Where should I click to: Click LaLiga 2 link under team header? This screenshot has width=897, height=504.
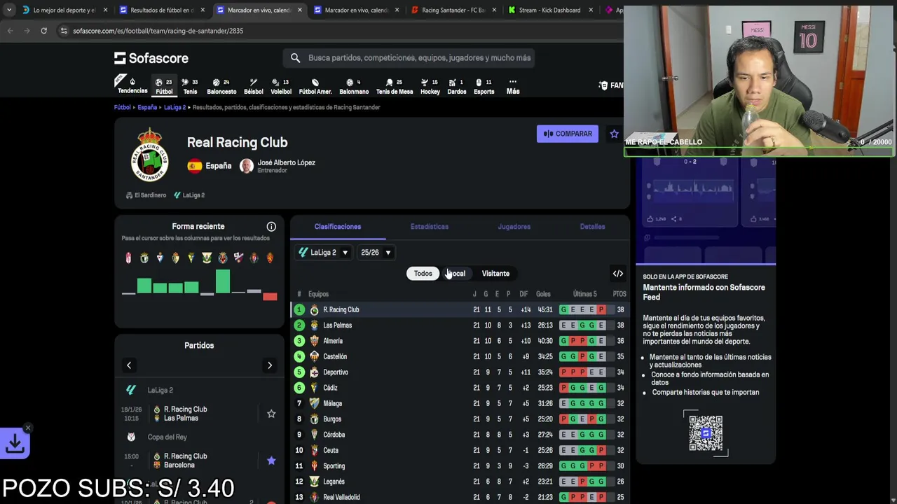(189, 195)
